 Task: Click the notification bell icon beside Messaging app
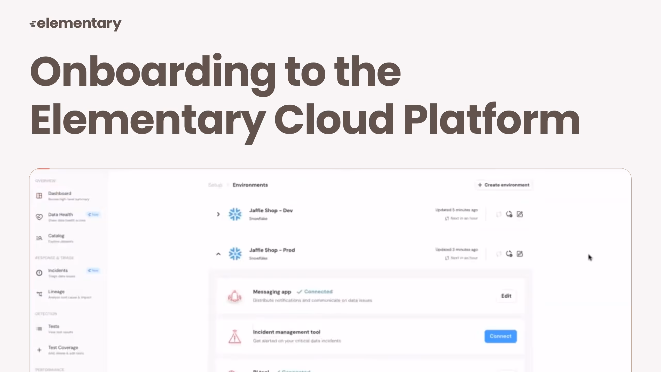(x=234, y=296)
